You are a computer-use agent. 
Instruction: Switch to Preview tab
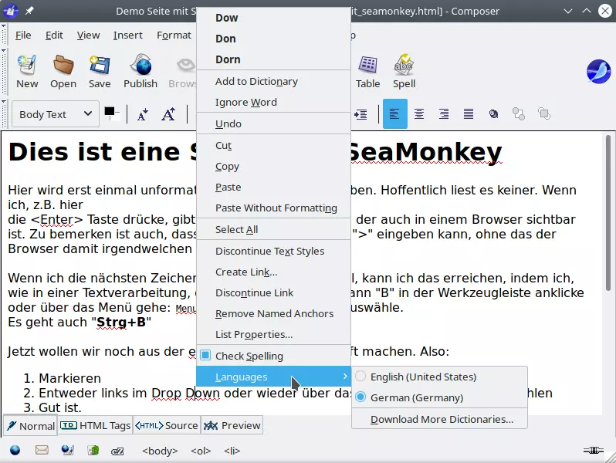click(232, 425)
